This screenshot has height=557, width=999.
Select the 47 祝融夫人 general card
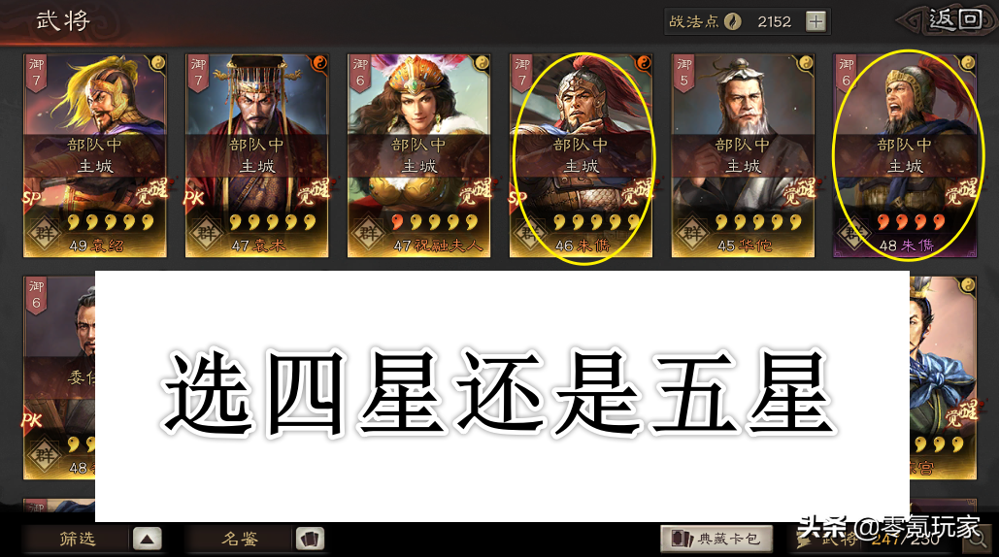click(x=418, y=156)
